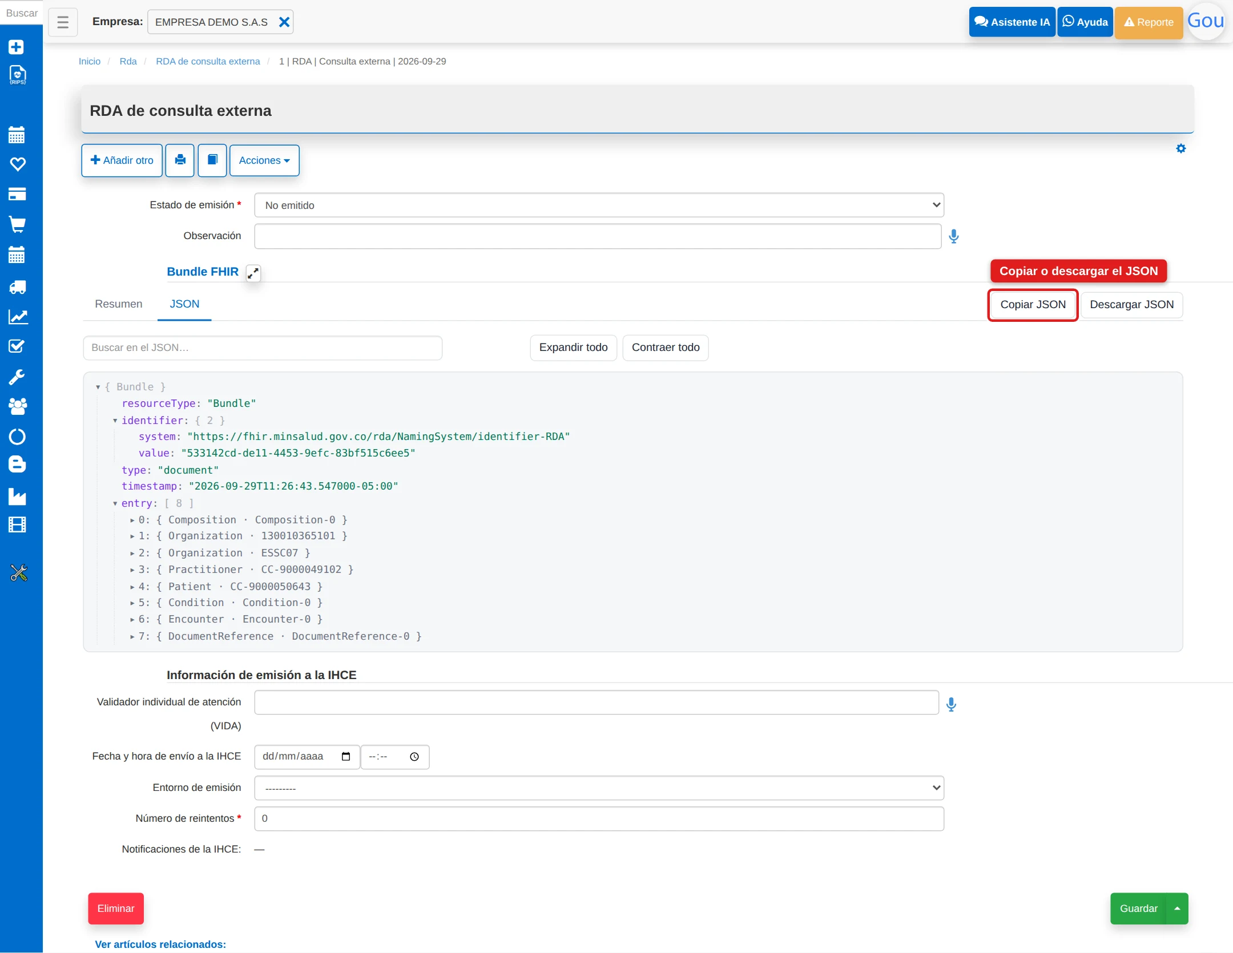Collapse the identifier node
Viewport: 1233px width, 953px height.
pyautogui.click(x=115, y=421)
